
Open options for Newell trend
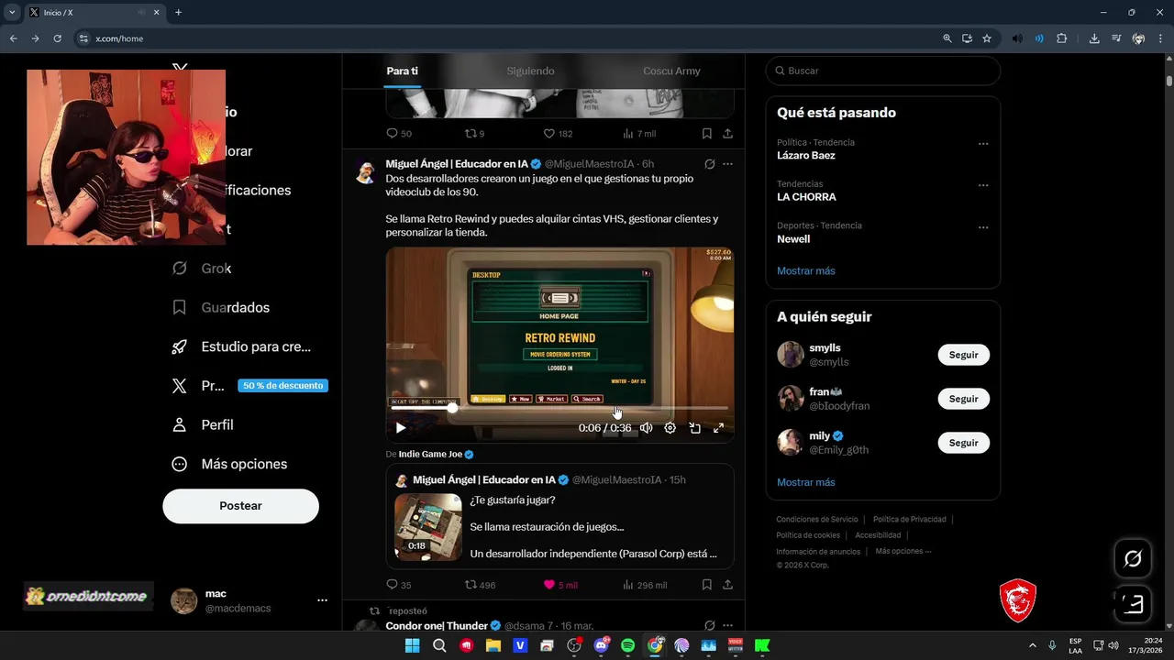click(x=983, y=227)
